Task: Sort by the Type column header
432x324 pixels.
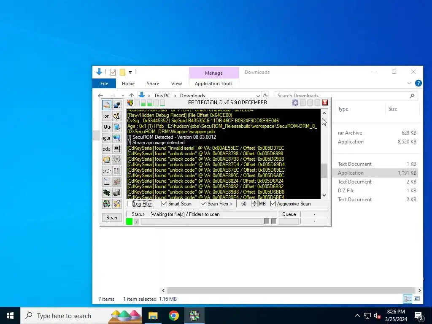Action: coord(343,109)
